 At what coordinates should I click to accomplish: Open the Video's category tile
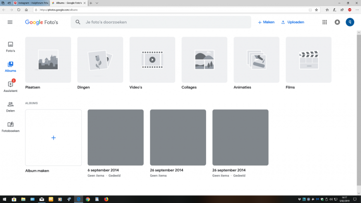click(152, 60)
